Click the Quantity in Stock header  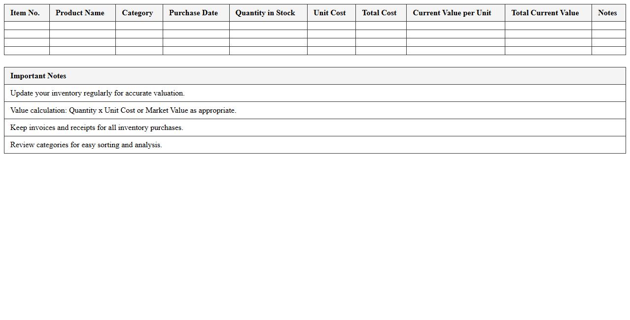point(265,13)
